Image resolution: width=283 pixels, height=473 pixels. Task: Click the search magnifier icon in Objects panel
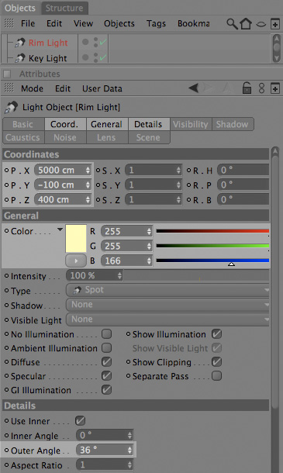(232, 23)
